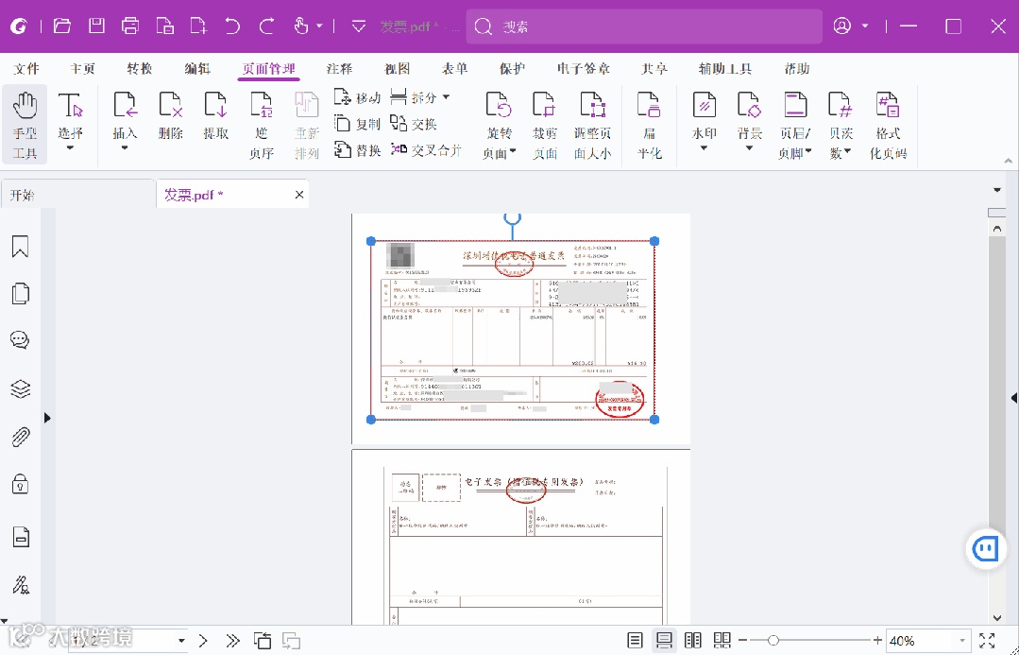Viewport: 1019px width, 655px height.
Task: Enable continuous facing view mode
Action: 722,641
